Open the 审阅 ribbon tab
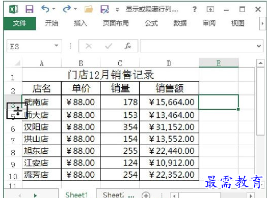267x198 pixels. 209,23
